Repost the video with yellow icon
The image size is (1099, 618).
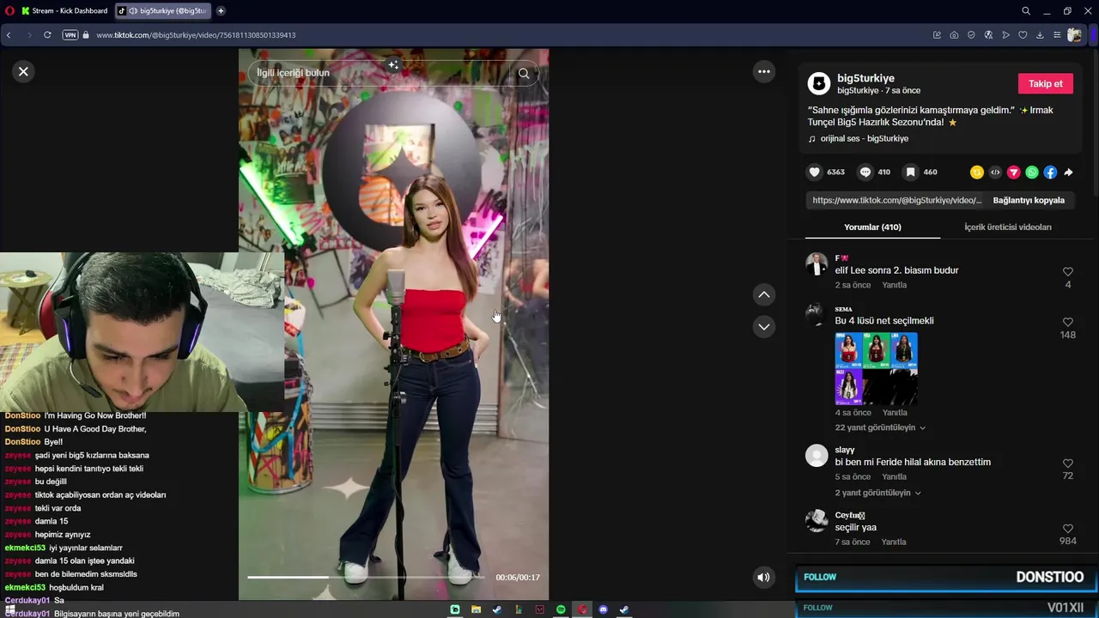coord(976,173)
